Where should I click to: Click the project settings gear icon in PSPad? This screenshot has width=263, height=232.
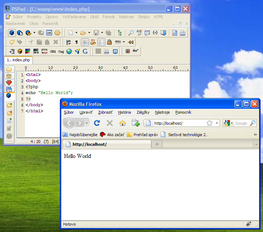[x=57, y=33]
